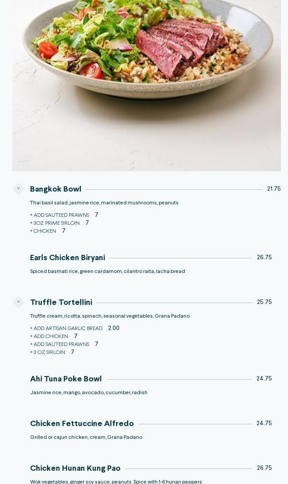Click the Ahi Tuna Poke Bowl ingredients description
The image size is (288, 484).
click(89, 393)
